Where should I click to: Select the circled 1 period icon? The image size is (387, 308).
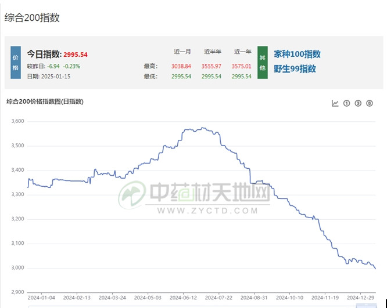click(x=347, y=103)
